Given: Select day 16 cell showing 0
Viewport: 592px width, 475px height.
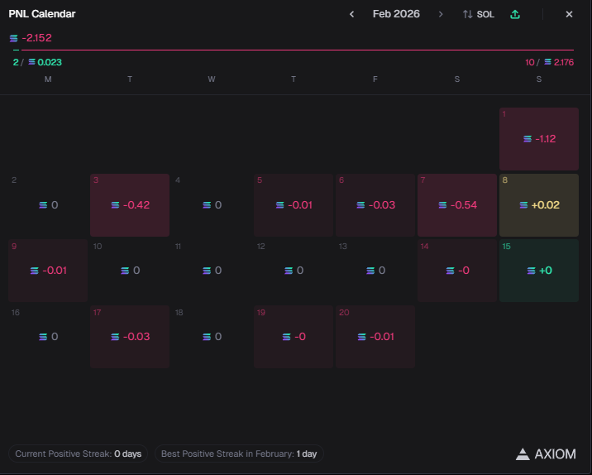Looking at the screenshot, I should (48, 337).
